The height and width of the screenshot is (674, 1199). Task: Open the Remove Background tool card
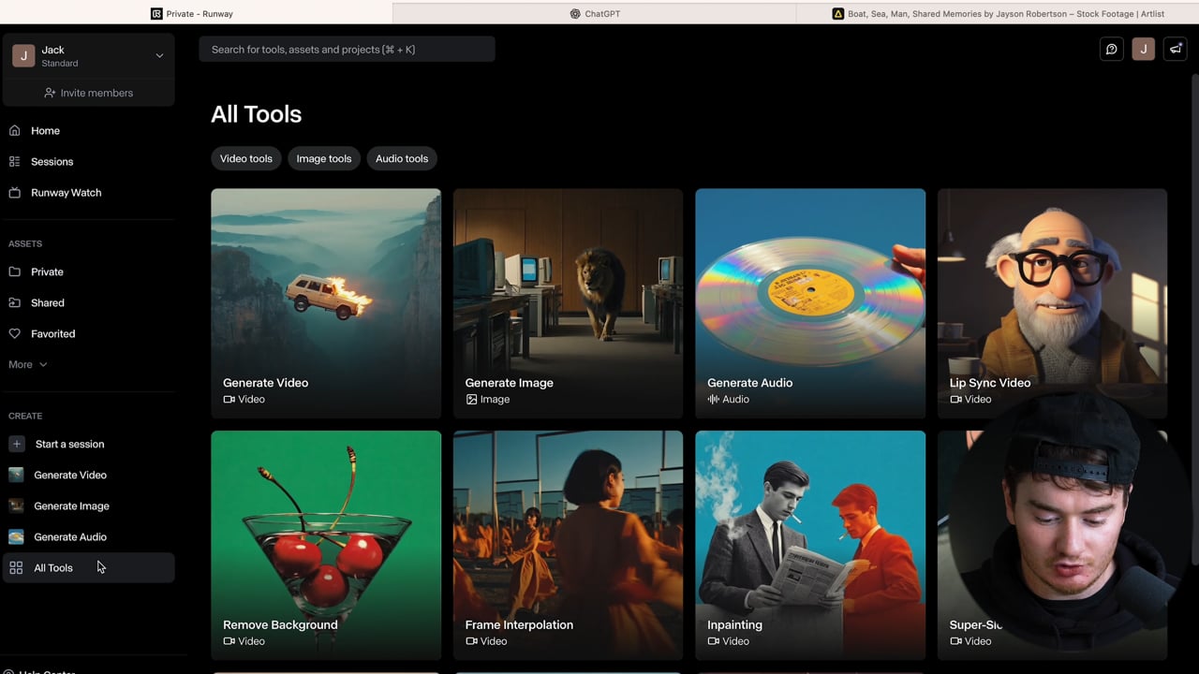coord(326,545)
